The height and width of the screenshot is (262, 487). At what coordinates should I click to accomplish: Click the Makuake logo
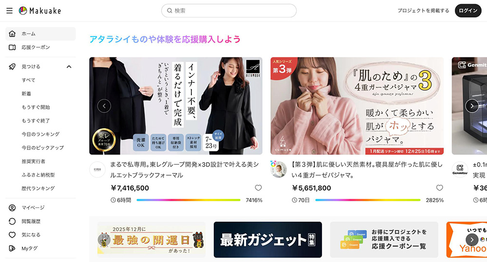(x=40, y=11)
